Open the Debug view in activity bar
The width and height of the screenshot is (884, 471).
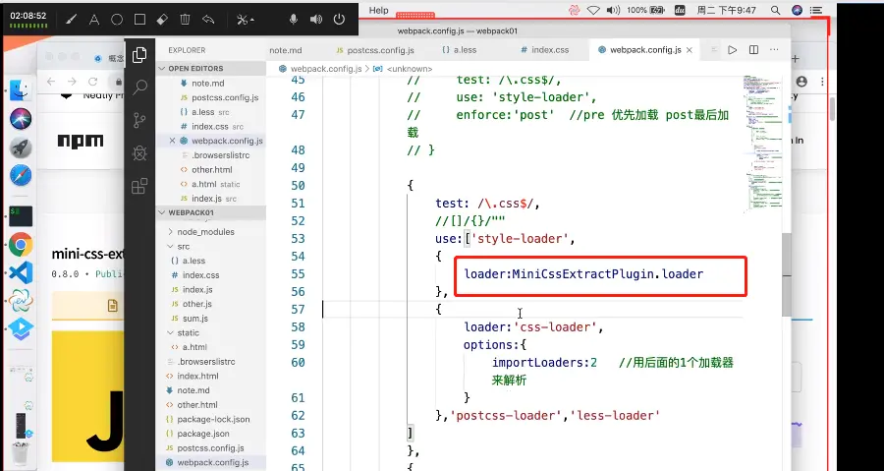pyautogui.click(x=139, y=152)
